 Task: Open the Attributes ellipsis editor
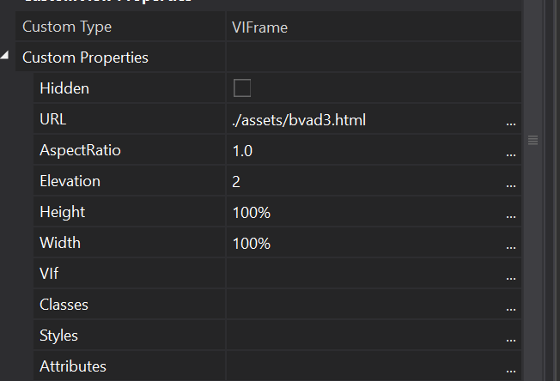[x=511, y=368]
